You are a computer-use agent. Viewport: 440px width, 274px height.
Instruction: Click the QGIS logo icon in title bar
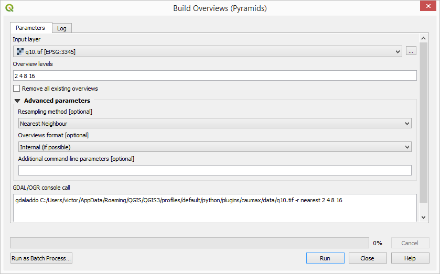(x=9, y=8)
